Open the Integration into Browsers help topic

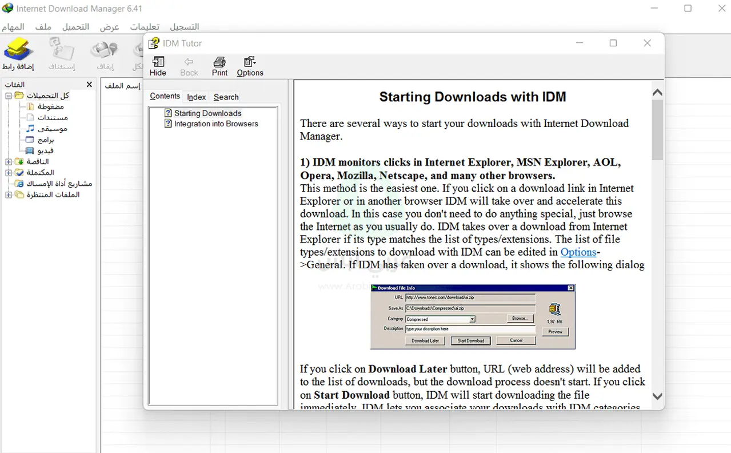(215, 124)
